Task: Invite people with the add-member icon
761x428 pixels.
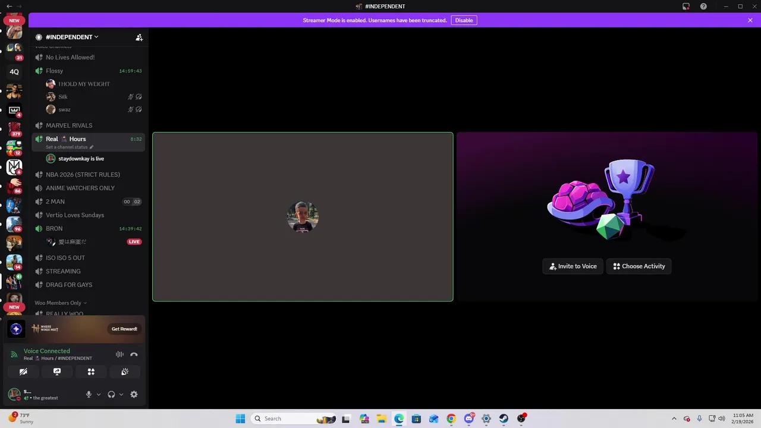Action: coord(139,37)
